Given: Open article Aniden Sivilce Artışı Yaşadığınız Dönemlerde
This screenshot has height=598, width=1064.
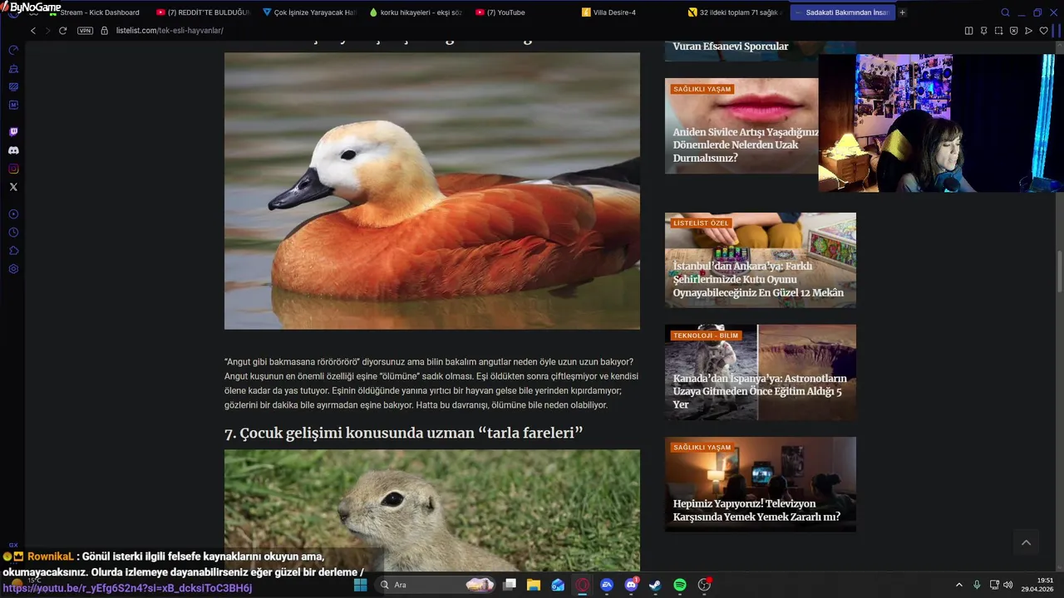Looking at the screenshot, I should point(746,145).
